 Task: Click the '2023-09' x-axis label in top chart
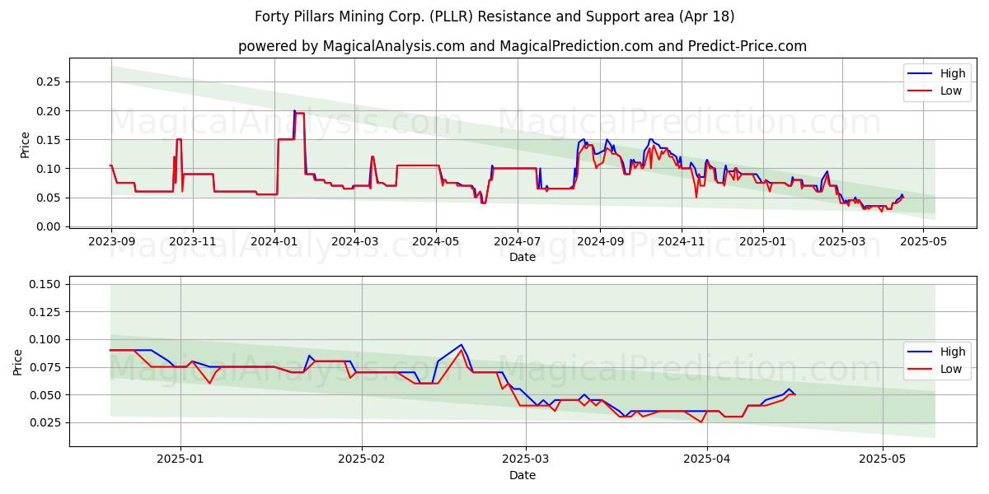coord(111,241)
